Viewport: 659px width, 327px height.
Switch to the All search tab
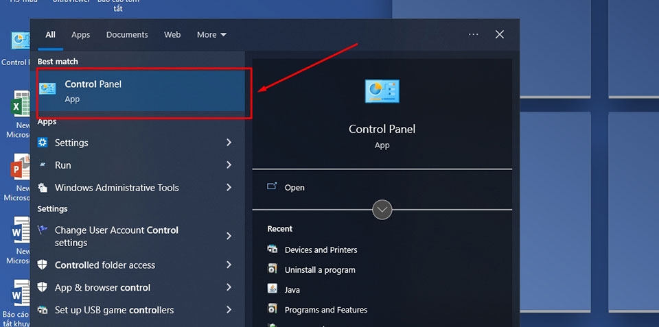click(x=50, y=35)
